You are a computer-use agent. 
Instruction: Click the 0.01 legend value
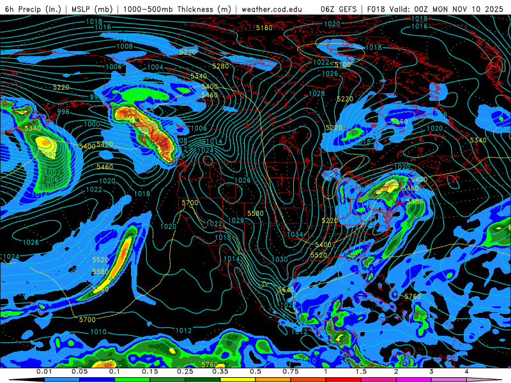[44, 372]
